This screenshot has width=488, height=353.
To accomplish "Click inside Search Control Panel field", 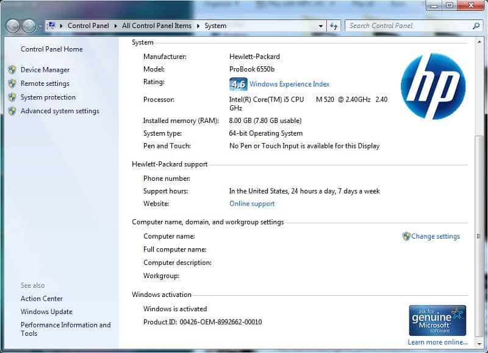I will click(x=406, y=26).
